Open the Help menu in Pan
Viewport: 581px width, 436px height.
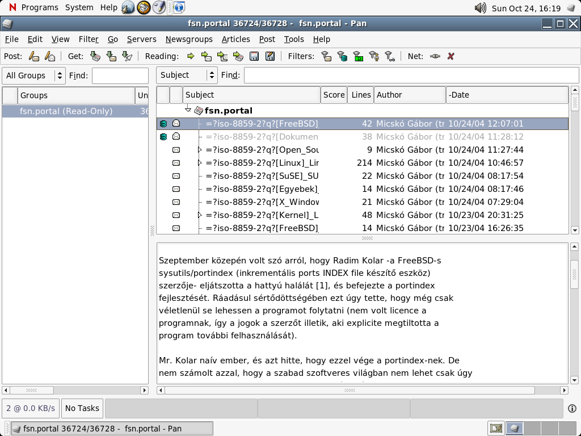321,39
